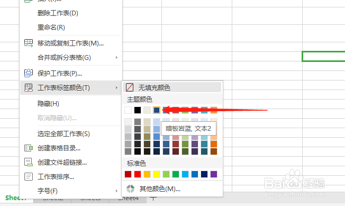The height and width of the screenshot is (206, 345).
Task: Click the add new sheet plus icon
Action: pyautogui.click(x=153, y=198)
